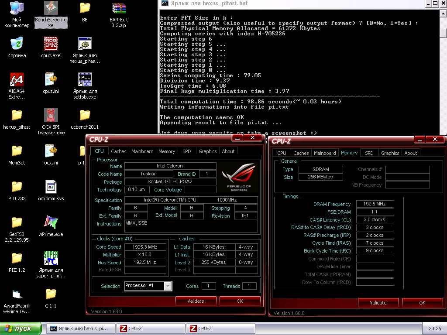Open the cpuz.ini file icon

coord(51,83)
